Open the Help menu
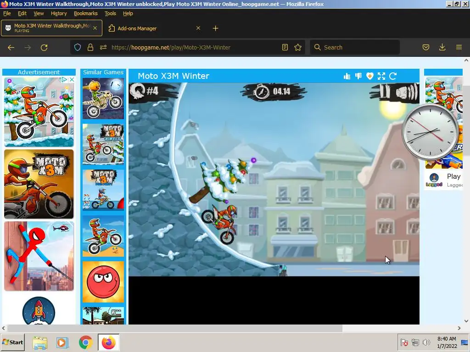 [128, 13]
